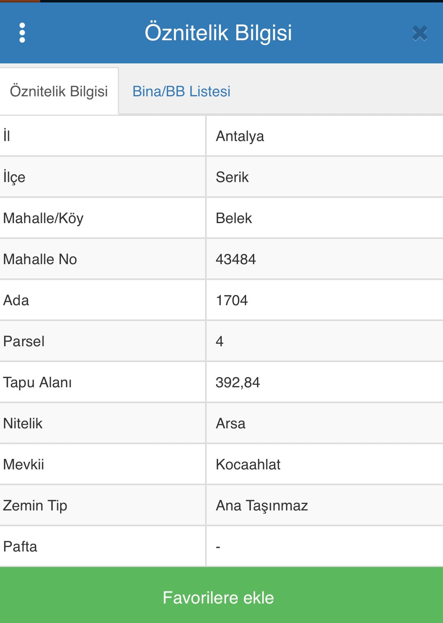Select the Öznitelik Bilgisi tab
The image size is (443, 623).
[59, 91]
